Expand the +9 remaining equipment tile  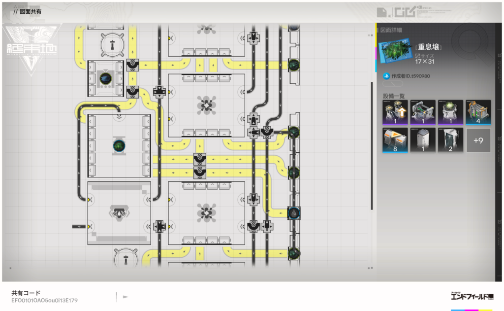[478, 140]
